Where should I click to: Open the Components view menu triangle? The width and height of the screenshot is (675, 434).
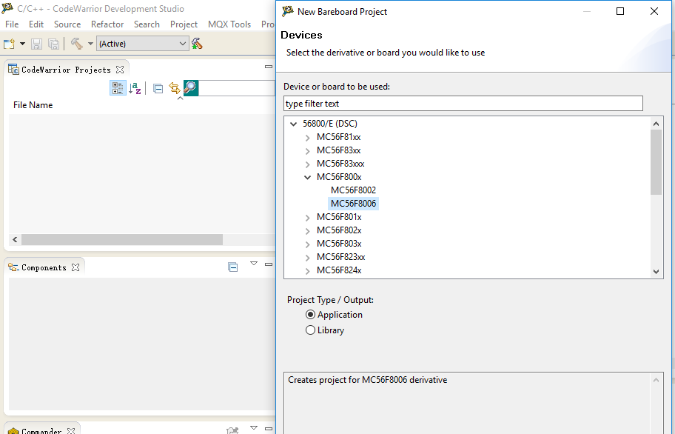coord(254,264)
